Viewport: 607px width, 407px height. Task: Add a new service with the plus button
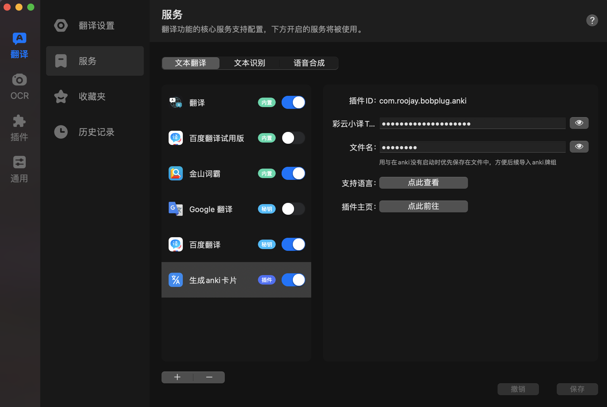click(x=177, y=377)
